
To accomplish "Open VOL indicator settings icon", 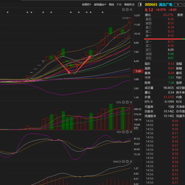I will click(x=124, y=102).
